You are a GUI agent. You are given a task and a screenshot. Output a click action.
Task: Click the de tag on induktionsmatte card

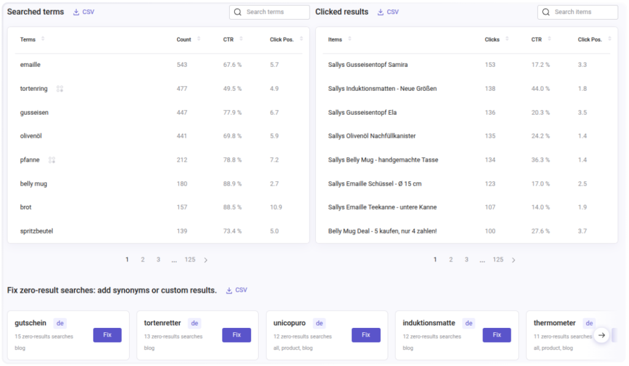click(x=469, y=324)
